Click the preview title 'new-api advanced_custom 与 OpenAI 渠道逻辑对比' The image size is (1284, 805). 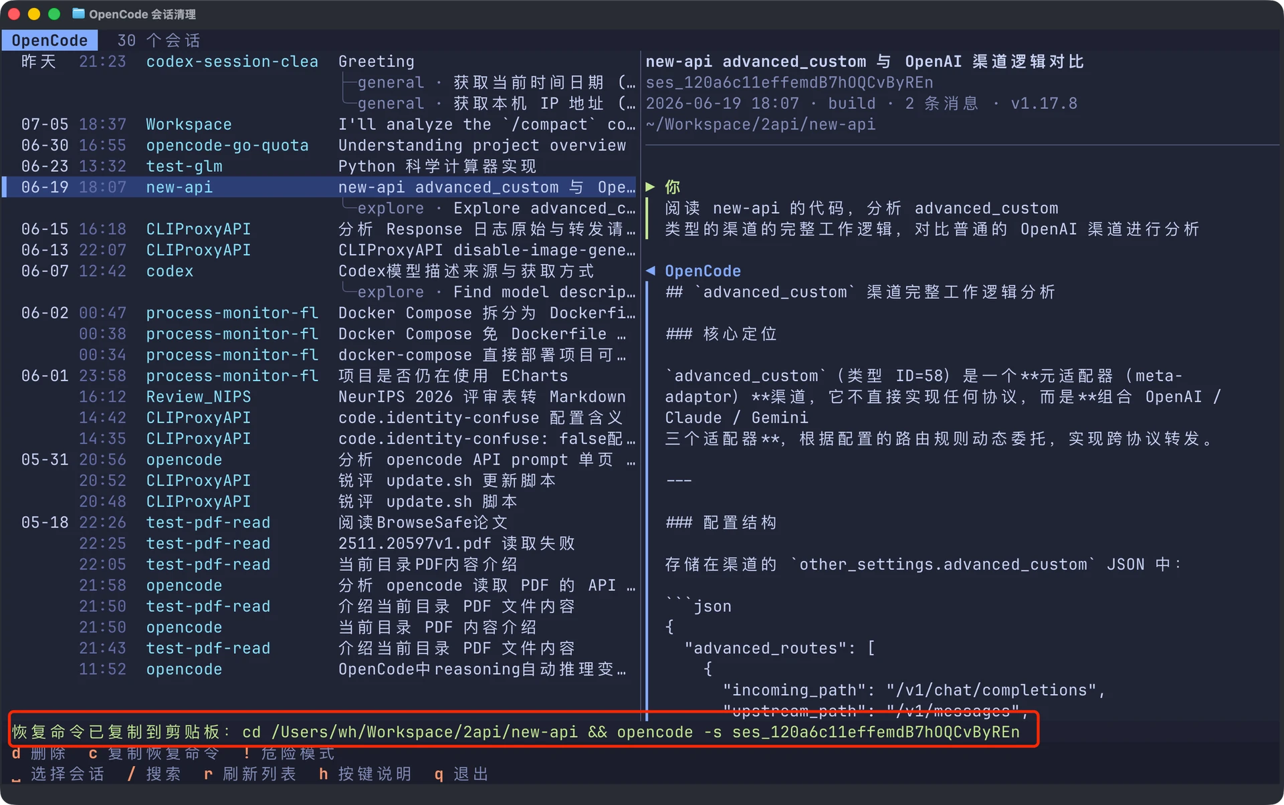(865, 62)
